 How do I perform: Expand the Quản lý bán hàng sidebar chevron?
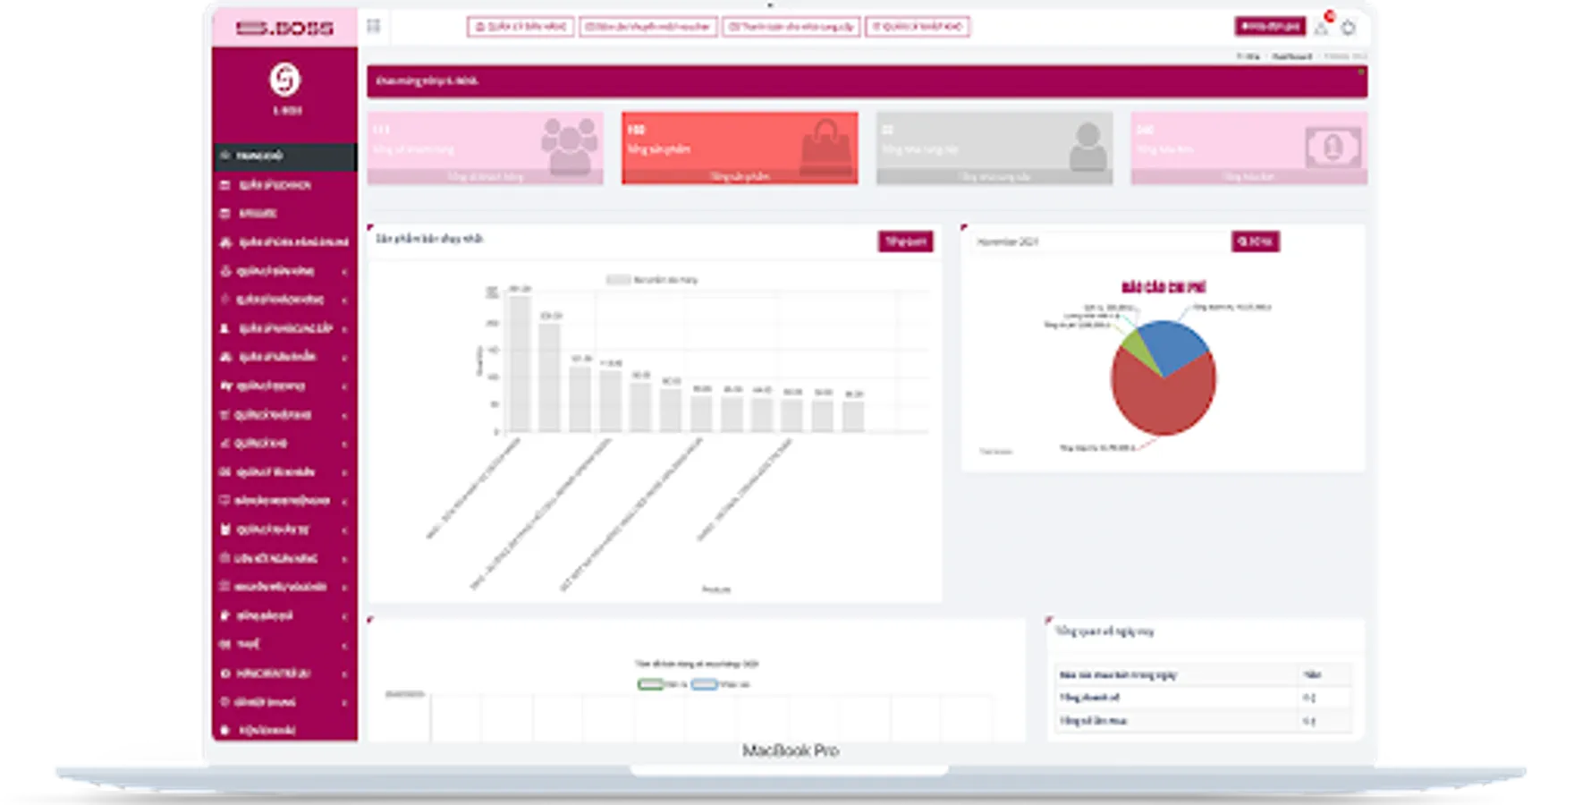[x=344, y=271]
